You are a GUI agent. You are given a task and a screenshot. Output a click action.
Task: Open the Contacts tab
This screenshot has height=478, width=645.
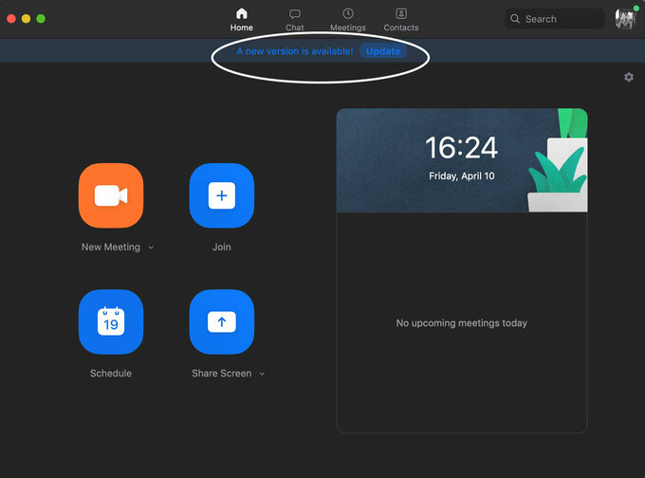[x=401, y=20]
